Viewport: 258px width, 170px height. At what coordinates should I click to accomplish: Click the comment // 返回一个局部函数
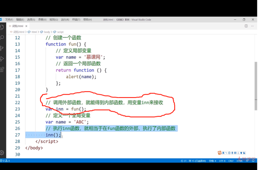(x=78, y=63)
